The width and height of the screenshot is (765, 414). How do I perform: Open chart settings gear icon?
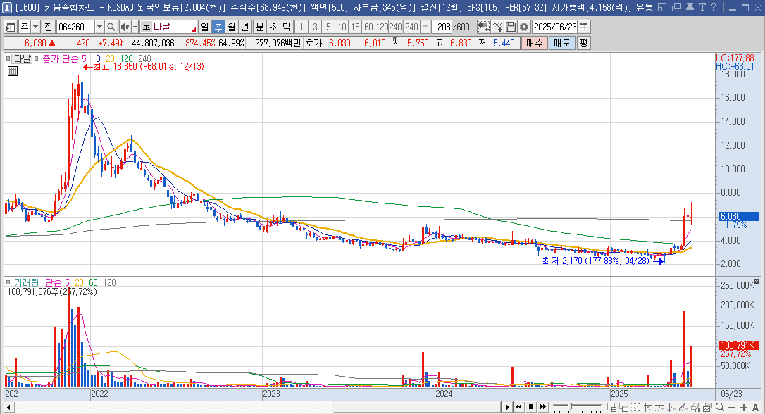524,27
